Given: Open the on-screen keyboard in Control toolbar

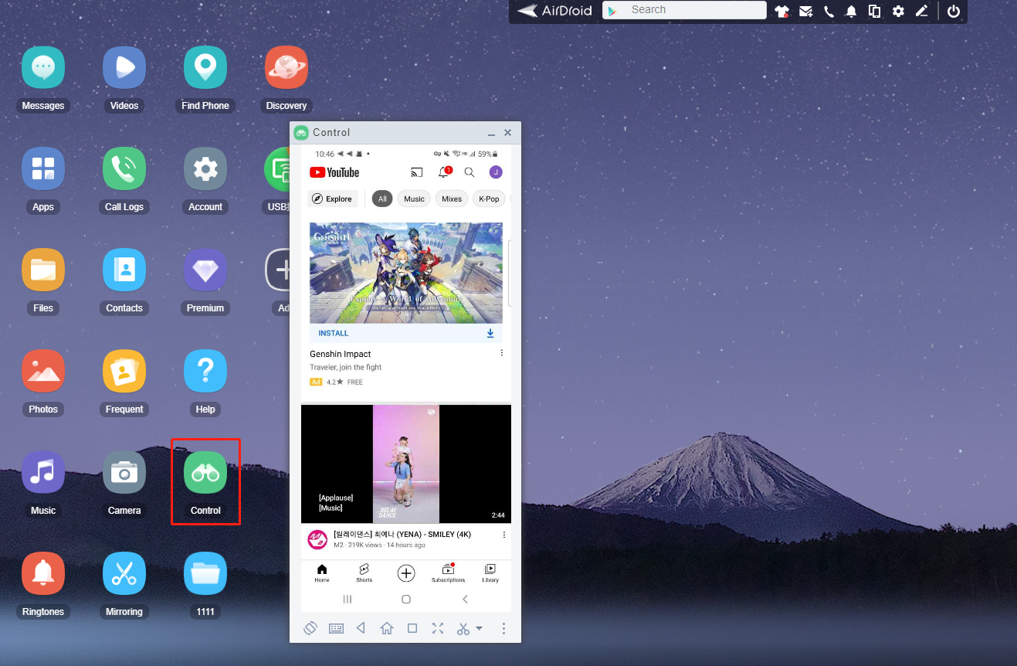Looking at the screenshot, I should 336,628.
